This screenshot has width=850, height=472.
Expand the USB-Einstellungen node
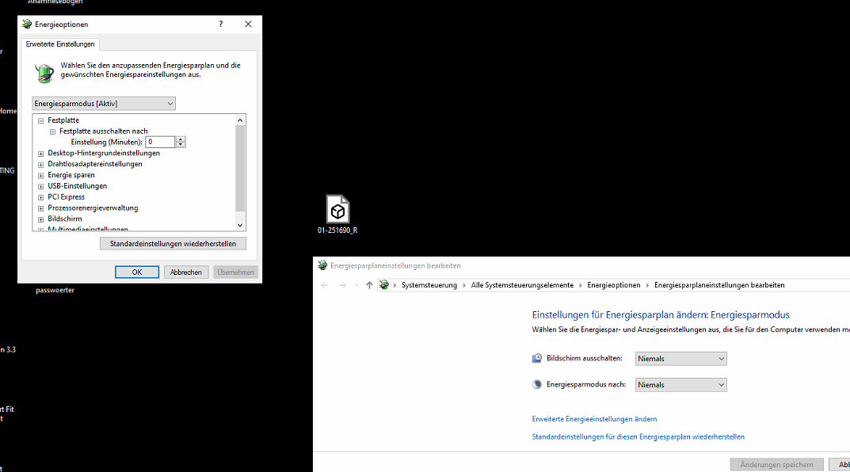(x=40, y=186)
